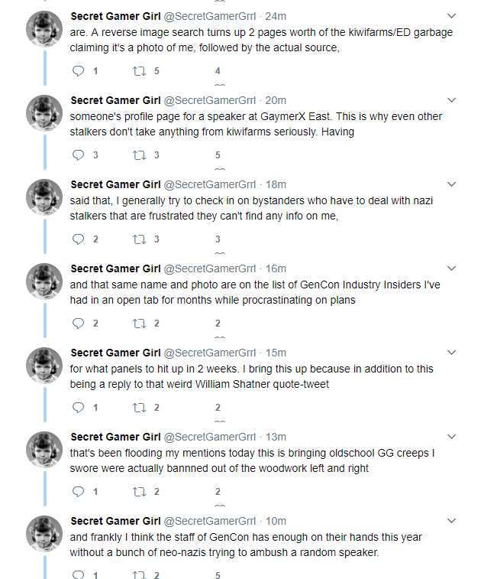Click the like count on the 24m tweet
This screenshot has height=579, width=484.
[x=218, y=70]
